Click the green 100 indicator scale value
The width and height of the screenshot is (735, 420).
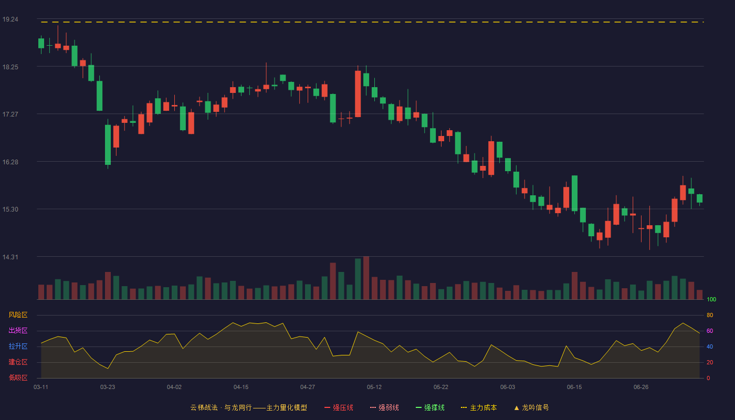711,299
